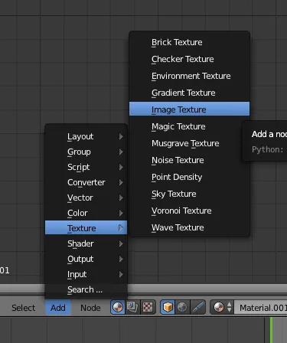This screenshot has height=343, width=287.
Task: Choose World shader type globe icon
Action: (182, 307)
